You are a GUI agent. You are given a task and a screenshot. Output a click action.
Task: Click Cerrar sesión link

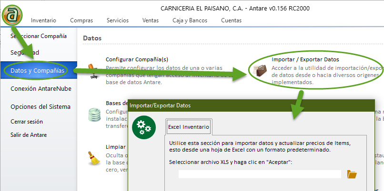pyautogui.click(x=27, y=122)
